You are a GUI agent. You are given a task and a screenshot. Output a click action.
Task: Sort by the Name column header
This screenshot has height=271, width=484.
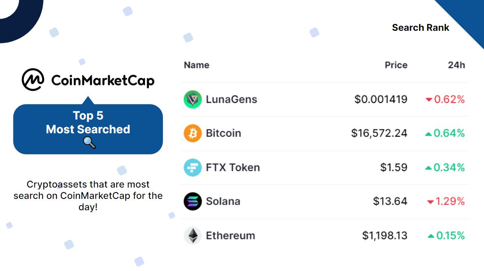pyautogui.click(x=197, y=65)
